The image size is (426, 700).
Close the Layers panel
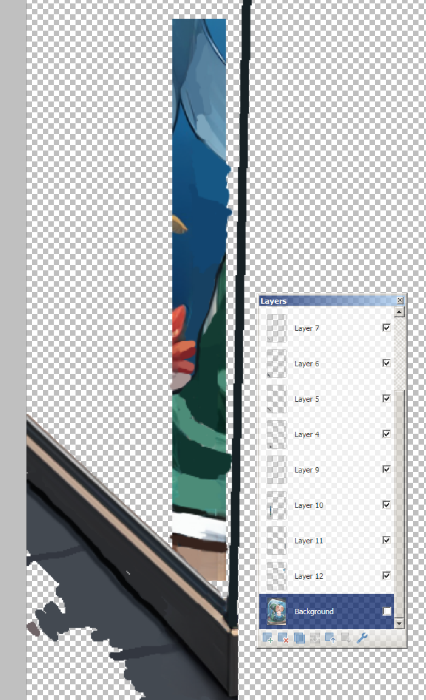pyautogui.click(x=400, y=300)
